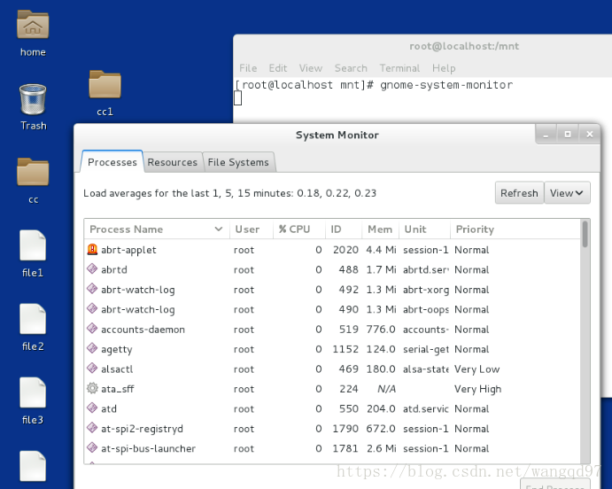
Task: Open the terminal Terminal menu
Action: pyautogui.click(x=399, y=68)
